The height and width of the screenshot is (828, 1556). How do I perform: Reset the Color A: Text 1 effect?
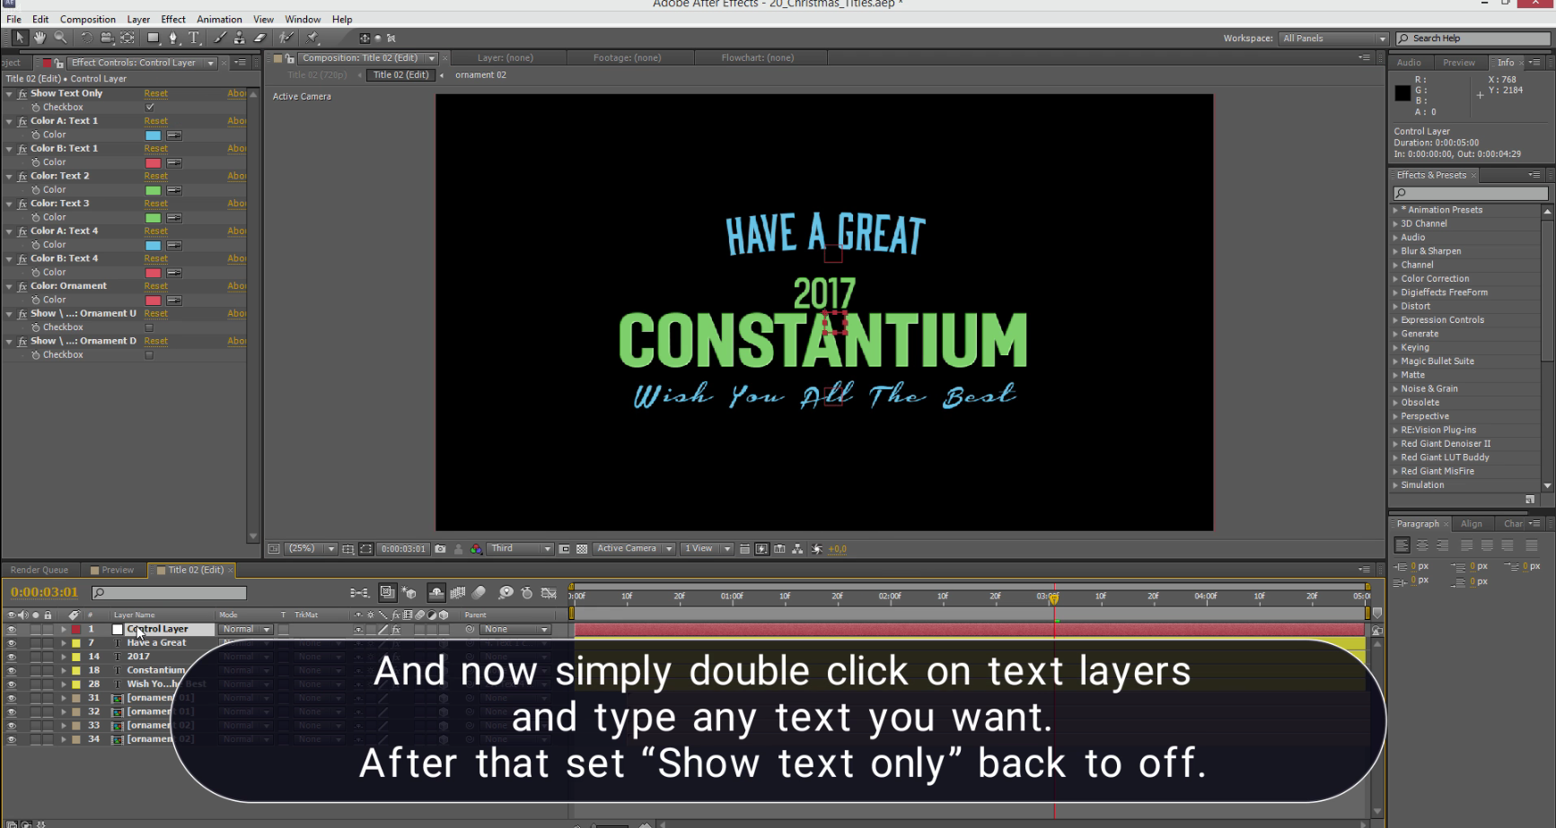click(155, 121)
